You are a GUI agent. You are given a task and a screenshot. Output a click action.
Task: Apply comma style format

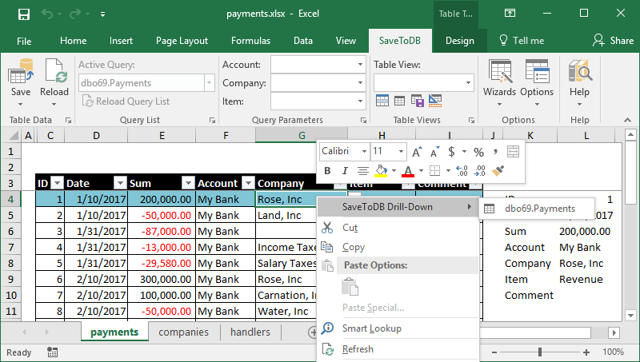[x=495, y=152]
